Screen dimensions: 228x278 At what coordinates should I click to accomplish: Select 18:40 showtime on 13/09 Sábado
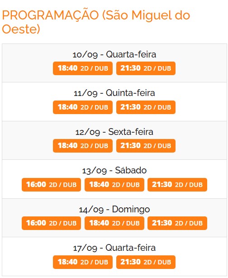[114, 185]
